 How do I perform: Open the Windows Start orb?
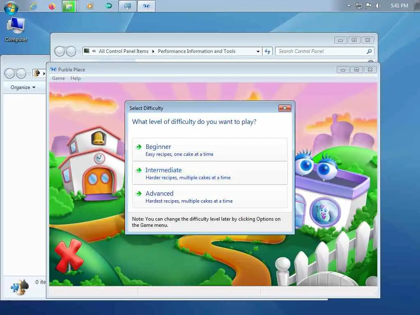[x=11, y=7]
